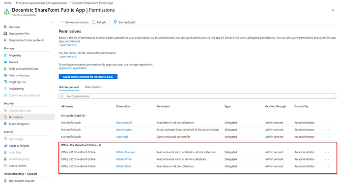This screenshot has height=192, width=339.
Task: Sort by the Granted through column header
Action: [x=276, y=106]
